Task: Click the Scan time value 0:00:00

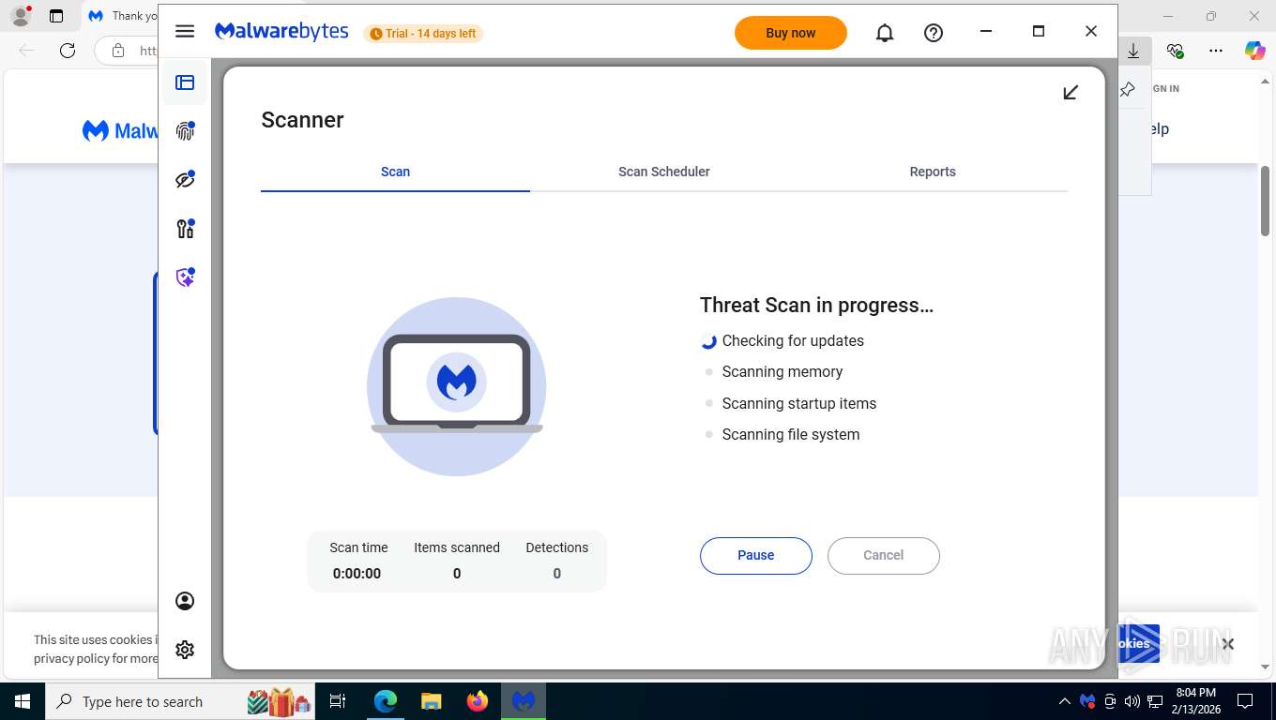Action: pos(357,574)
